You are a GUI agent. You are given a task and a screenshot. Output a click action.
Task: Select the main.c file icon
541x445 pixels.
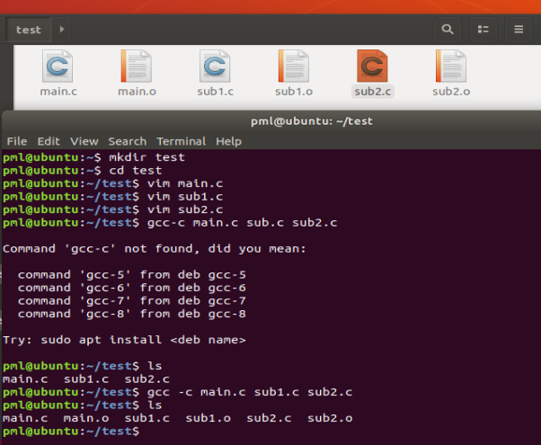58,66
